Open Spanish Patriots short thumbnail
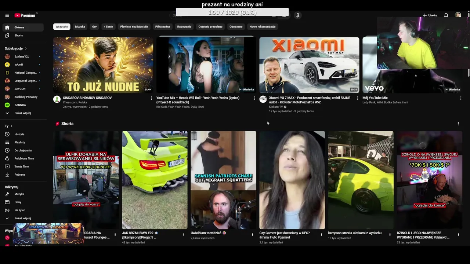 tap(223, 180)
